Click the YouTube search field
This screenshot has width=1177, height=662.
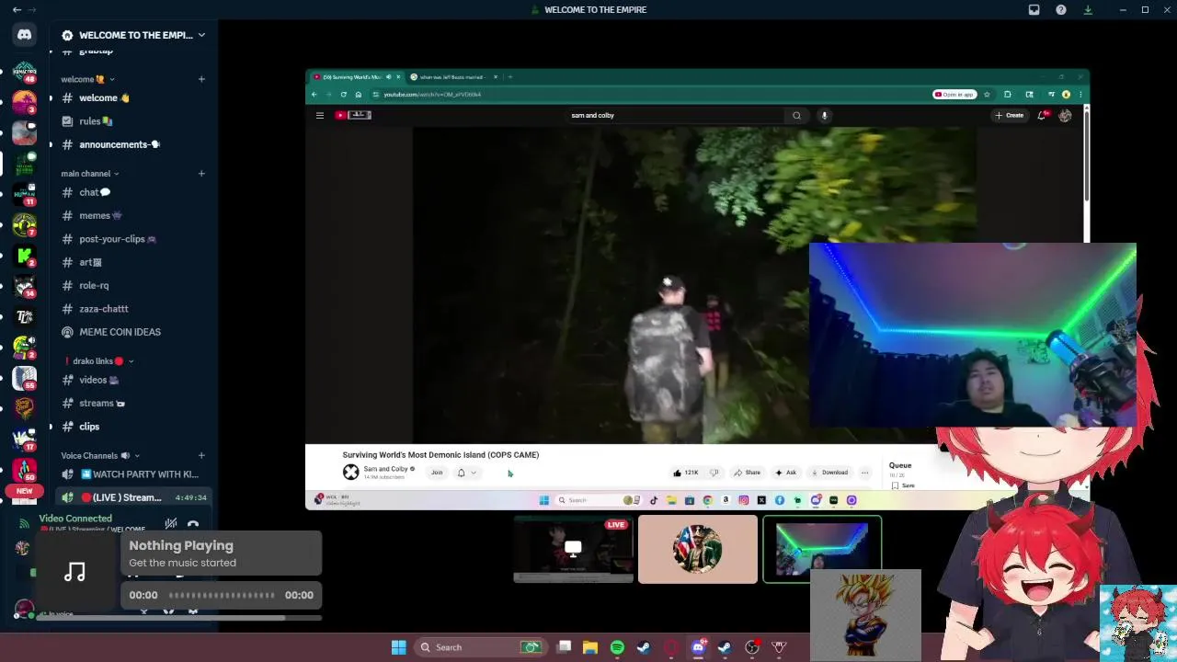coord(676,115)
